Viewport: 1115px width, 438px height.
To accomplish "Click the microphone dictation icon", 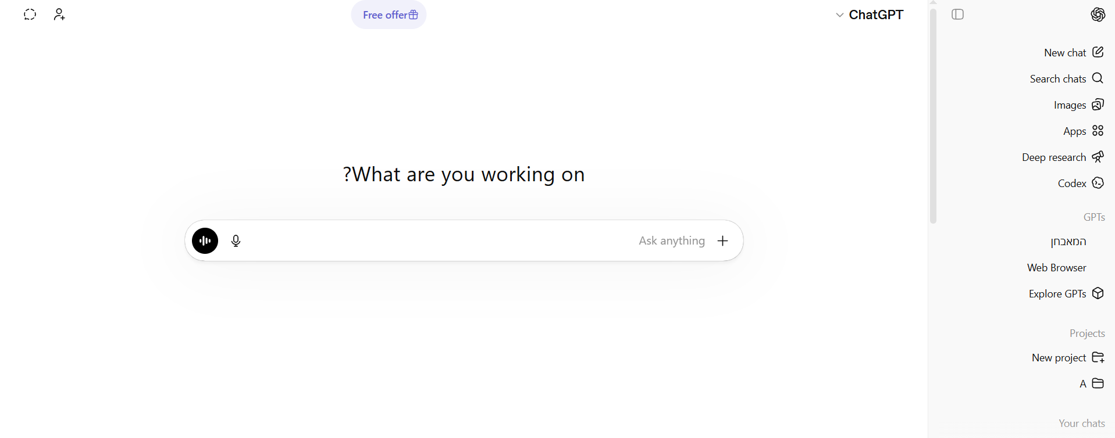I will click(x=236, y=240).
